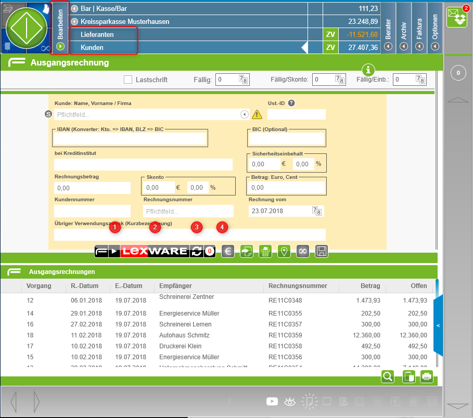Click the gray Euro icon in form toolbar
This screenshot has height=418, width=473.
228,251
